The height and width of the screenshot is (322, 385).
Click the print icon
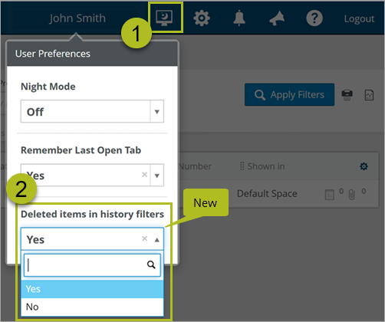point(347,95)
